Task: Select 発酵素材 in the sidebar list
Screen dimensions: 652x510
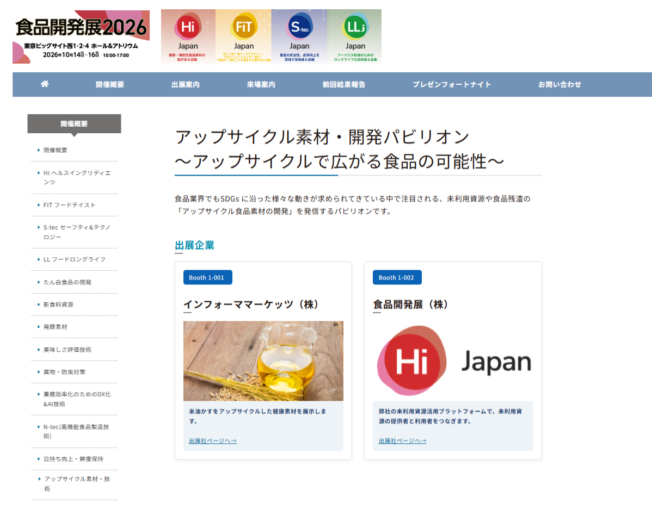Action: (56, 327)
